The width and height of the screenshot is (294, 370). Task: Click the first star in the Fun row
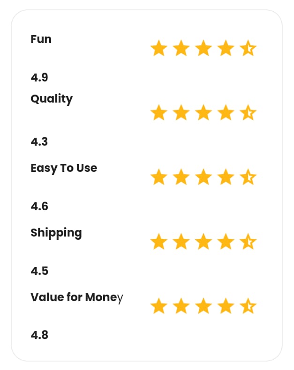[159, 49]
